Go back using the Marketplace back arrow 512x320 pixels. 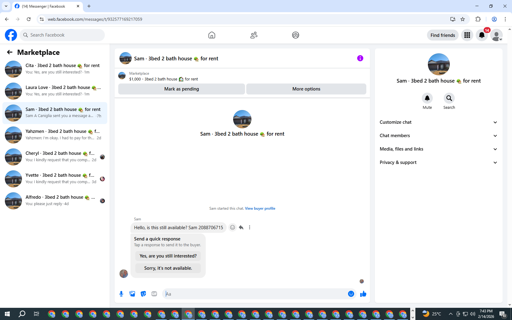(x=10, y=52)
